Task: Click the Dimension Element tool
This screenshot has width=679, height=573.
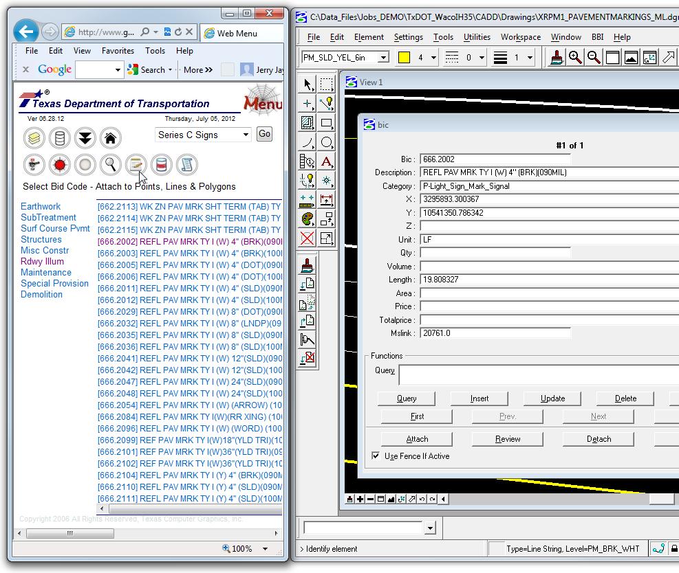Action: (327, 200)
